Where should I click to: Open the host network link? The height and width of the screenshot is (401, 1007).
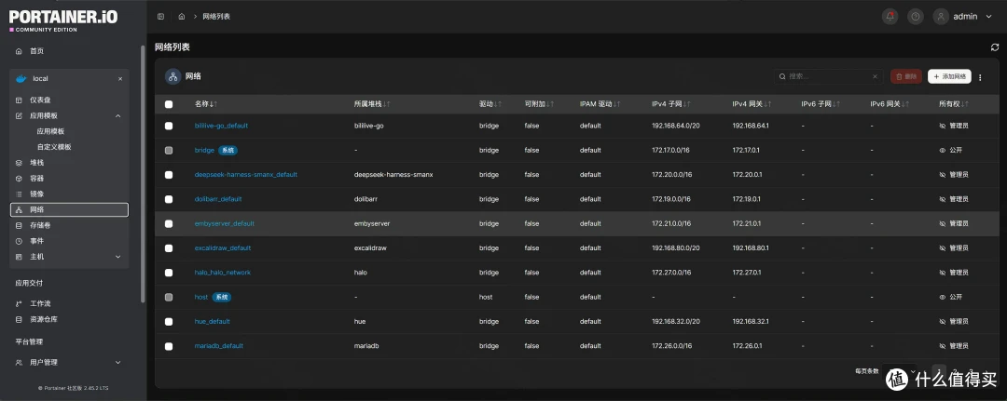pyautogui.click(x=201, y=297)
